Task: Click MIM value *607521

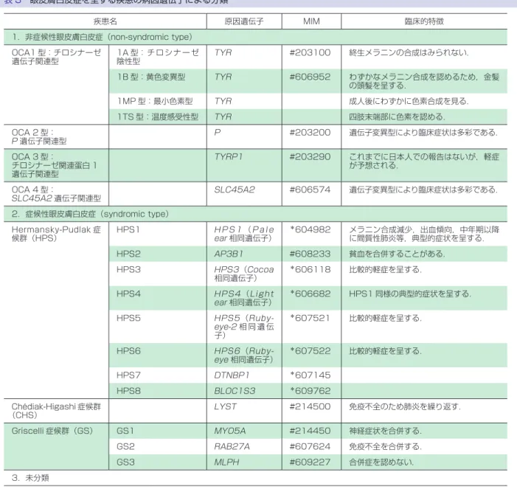Action: click(310, 318)
